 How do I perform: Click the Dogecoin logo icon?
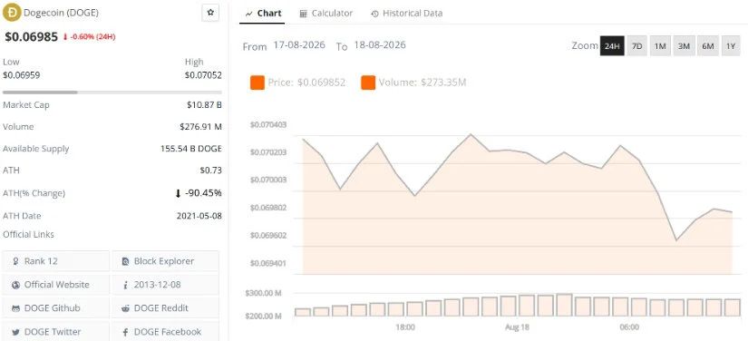[x=12, y=13]
